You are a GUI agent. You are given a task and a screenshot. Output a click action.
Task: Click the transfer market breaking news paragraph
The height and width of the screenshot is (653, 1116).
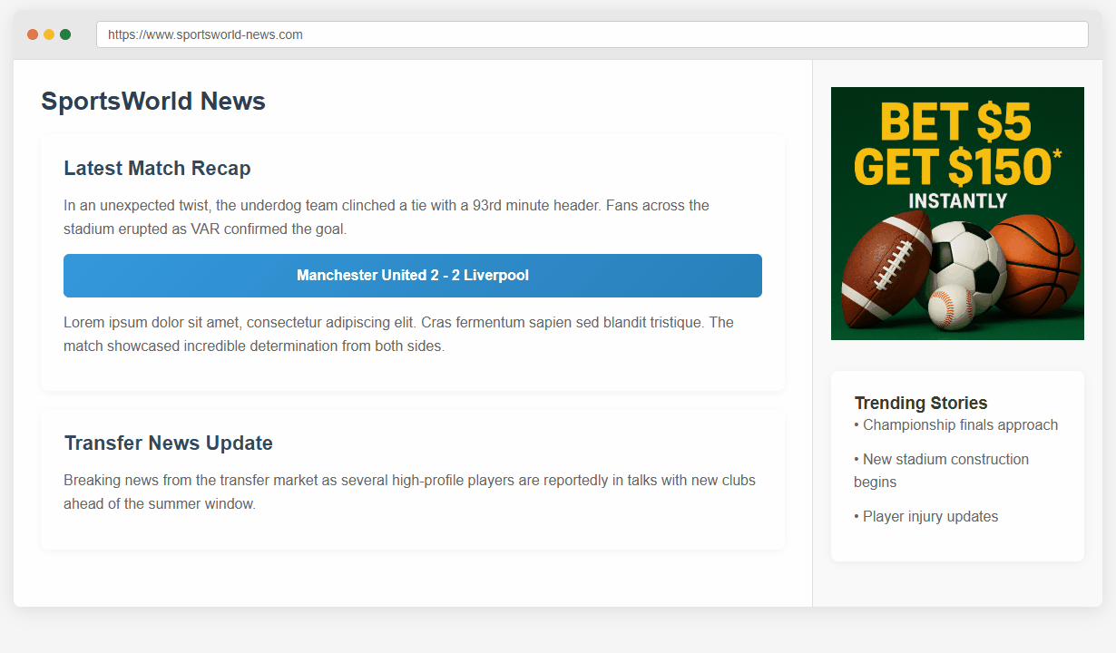[409, 492]
